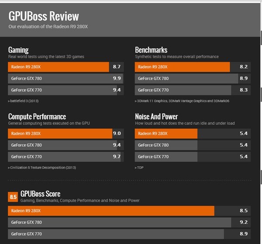Click the Compute Performance score 9.0
The height and width of the screenshot is (244, 262).
coord(117,134)
